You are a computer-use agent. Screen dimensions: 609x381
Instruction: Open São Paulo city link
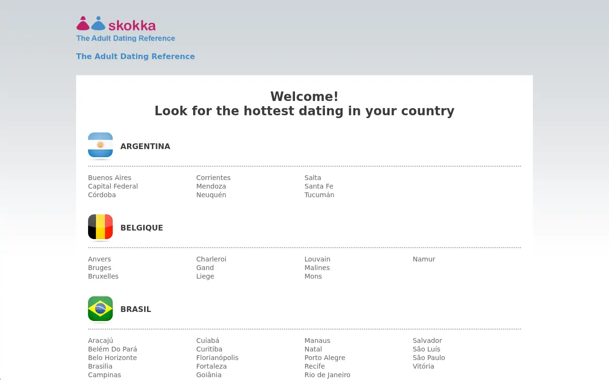(x=429, y=358)
